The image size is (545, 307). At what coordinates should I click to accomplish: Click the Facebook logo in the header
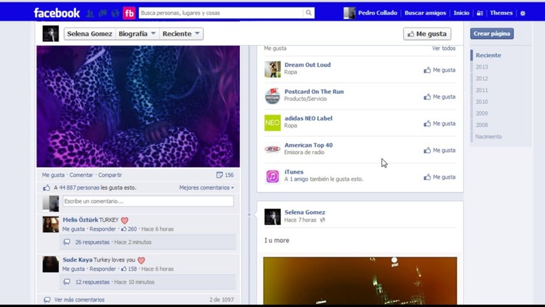(57, 13)
